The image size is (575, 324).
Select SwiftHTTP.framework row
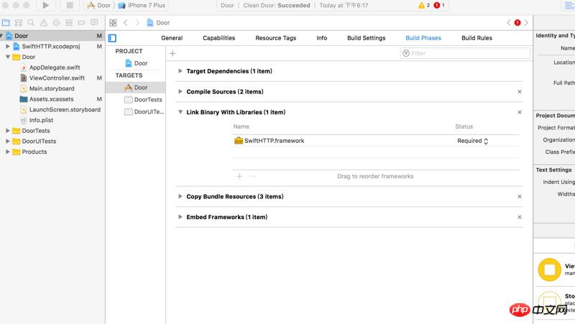[375, 141]
